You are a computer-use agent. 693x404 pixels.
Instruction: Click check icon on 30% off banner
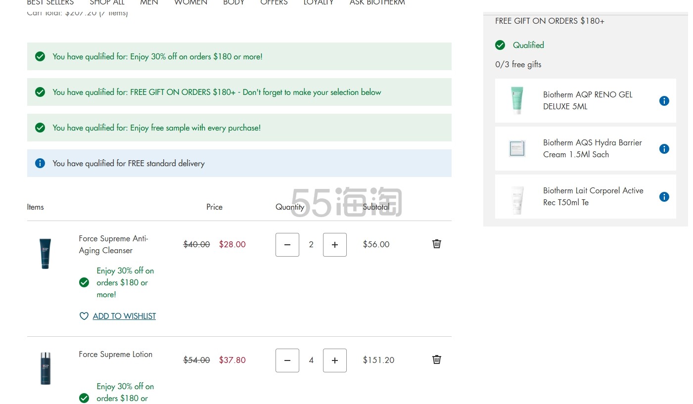coord(40,56)
